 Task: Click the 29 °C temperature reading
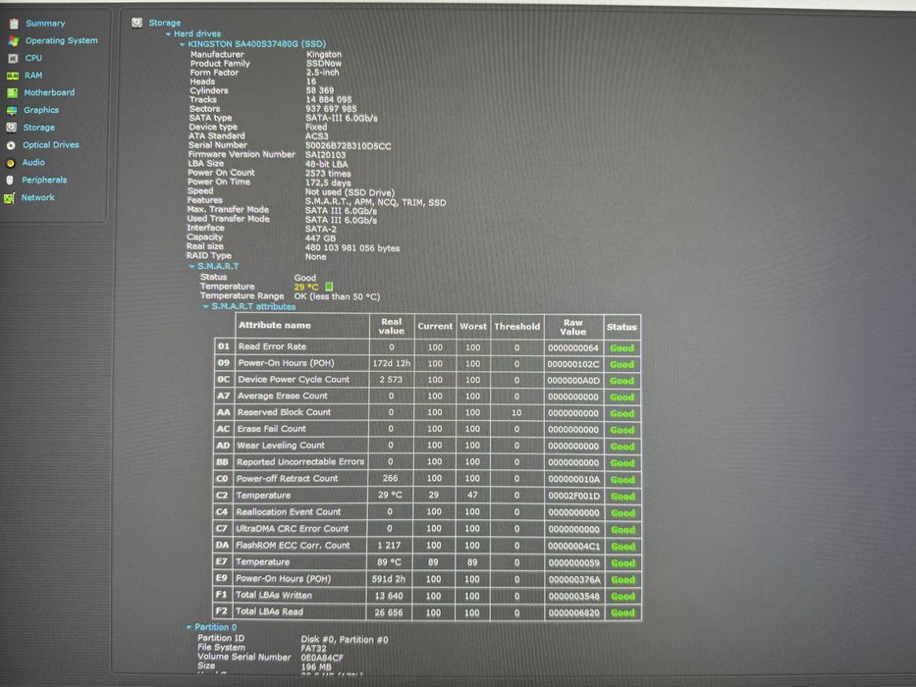coord(306,287)
